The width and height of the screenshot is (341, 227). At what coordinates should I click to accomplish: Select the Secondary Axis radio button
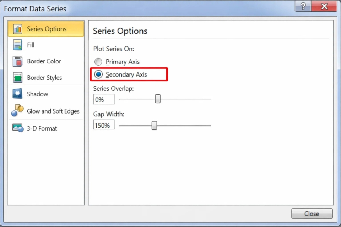tap(99, 75)
